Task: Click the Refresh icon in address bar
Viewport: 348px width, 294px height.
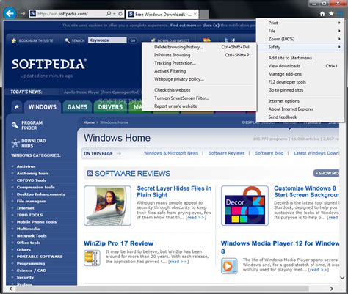Action: (120, 14)
